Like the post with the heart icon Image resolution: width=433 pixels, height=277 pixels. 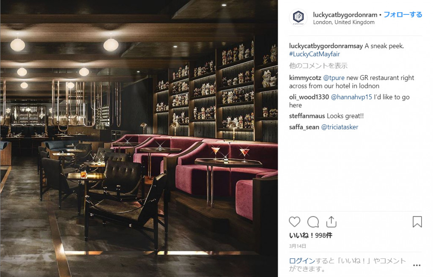click(x=294, y=222)
